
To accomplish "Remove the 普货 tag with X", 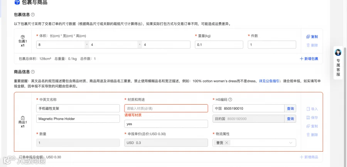I will pyautogui.click(x=227, y=143).
